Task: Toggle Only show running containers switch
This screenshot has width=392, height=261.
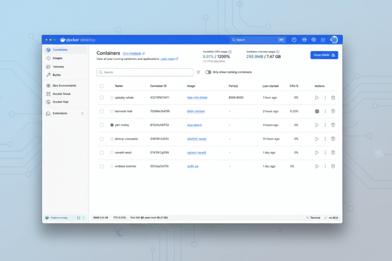Action: pos(208,72)
